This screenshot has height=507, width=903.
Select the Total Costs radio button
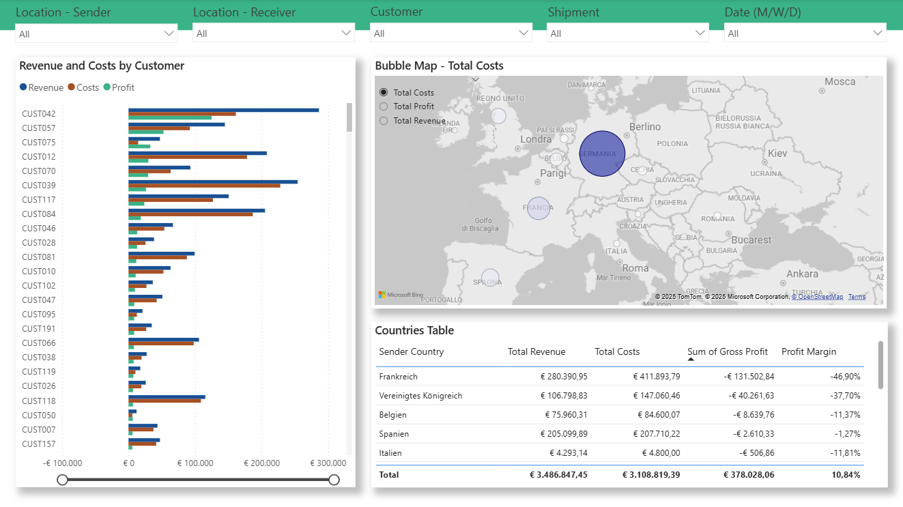tap(384, 92)
